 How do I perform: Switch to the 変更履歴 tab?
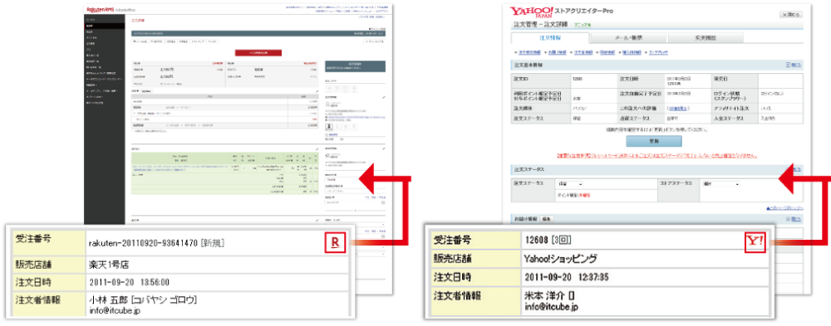point(706,38)
